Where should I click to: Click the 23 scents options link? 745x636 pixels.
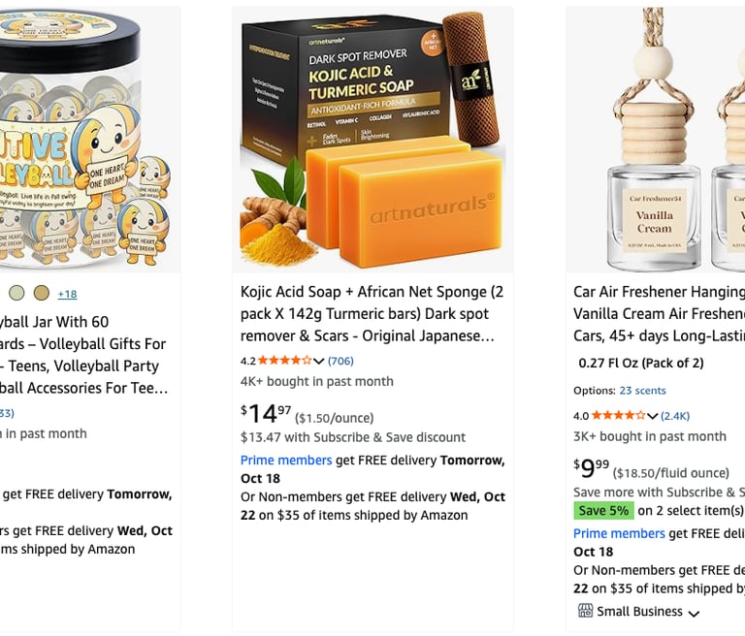coord(642,391)
